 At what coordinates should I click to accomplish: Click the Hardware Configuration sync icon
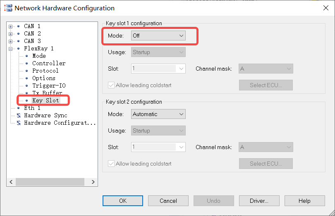(x=19, y=123)
